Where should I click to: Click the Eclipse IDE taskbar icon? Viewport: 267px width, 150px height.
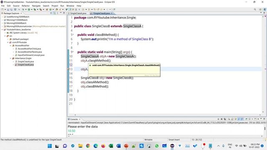point(172,146)
